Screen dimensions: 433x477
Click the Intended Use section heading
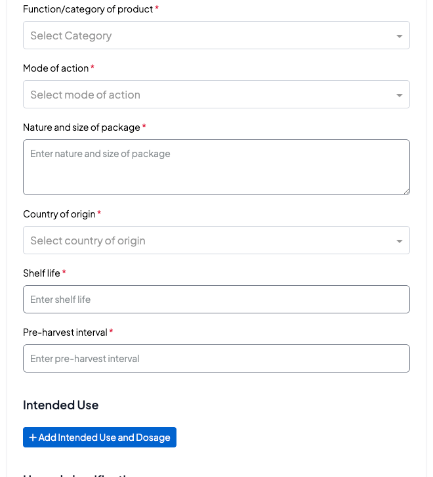pyautogui.click(x=60, y=405)
